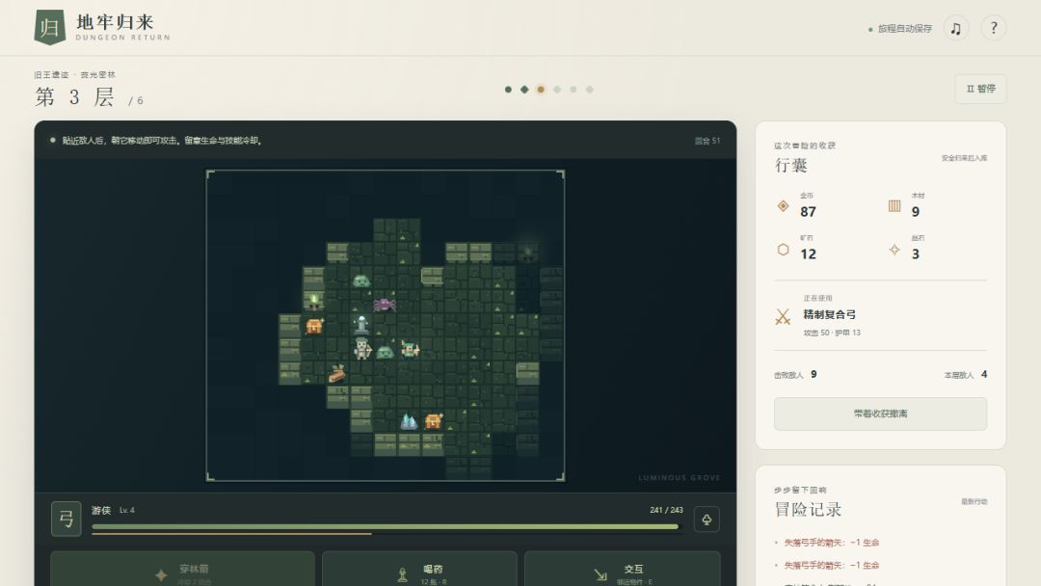
Task: Click the gold coin diamond icon
Action: coord(784,205)
